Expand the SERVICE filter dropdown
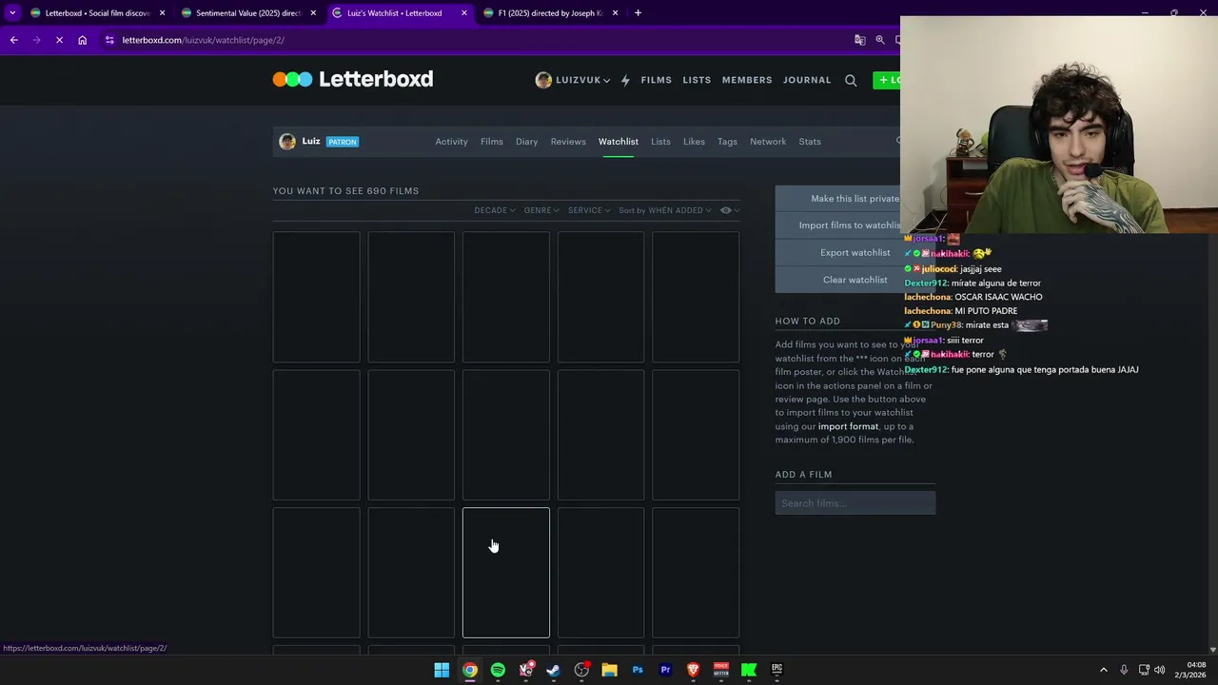The width and height of the screenshot is (1218, 685). [589, 210]
